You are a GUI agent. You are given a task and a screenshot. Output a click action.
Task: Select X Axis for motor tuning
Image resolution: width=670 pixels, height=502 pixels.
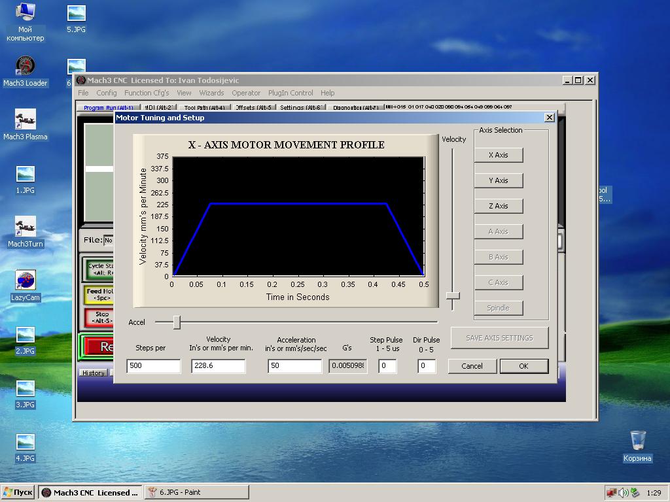(498, 155)
